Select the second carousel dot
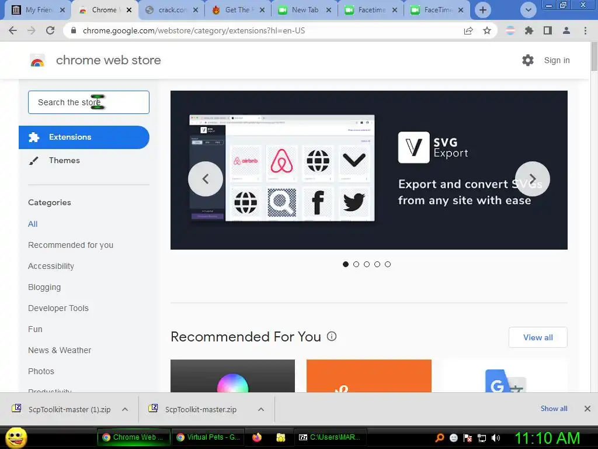598x449 pixels. tap(356, 264)
